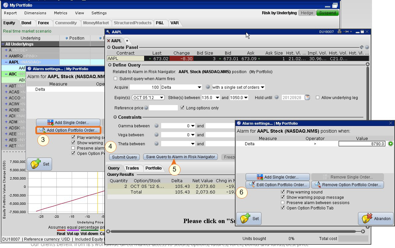
Task: Click Save Query to Alarm in Risk Navigator
Action: (180, 157)
